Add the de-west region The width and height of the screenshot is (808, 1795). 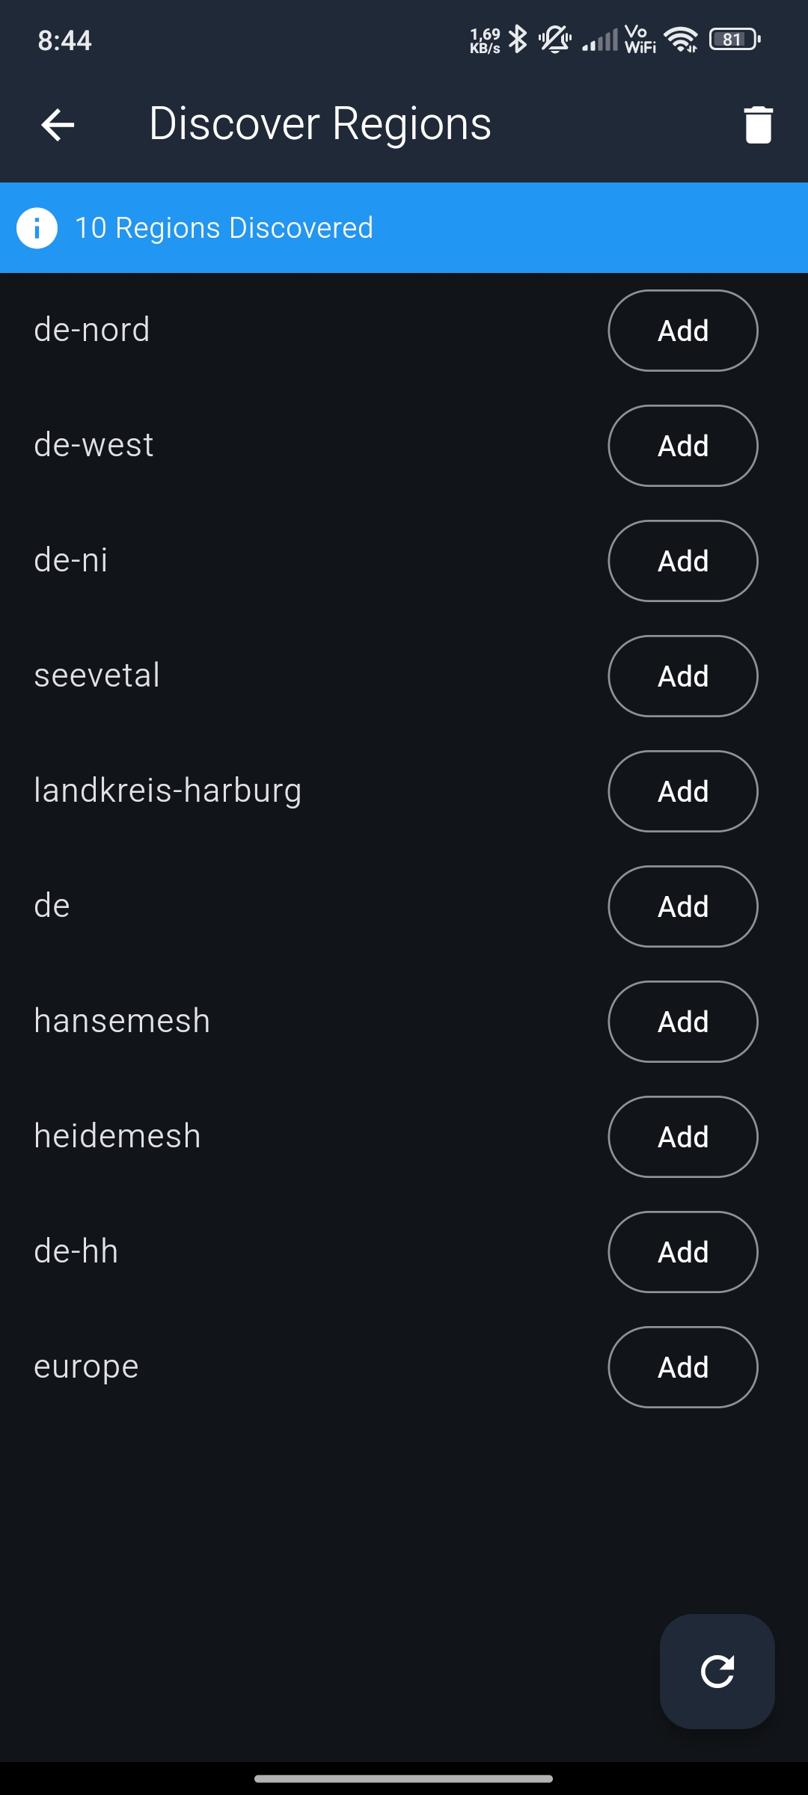pyautogui.click(x=682, y=446)
